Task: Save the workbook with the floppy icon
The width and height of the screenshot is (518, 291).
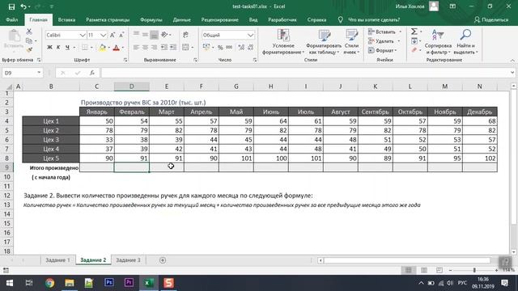Action: [11, 6]
